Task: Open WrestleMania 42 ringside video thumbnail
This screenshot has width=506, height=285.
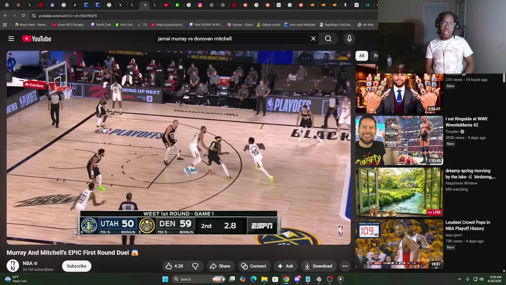Action: pyautogui.click(x=399, y=140)
